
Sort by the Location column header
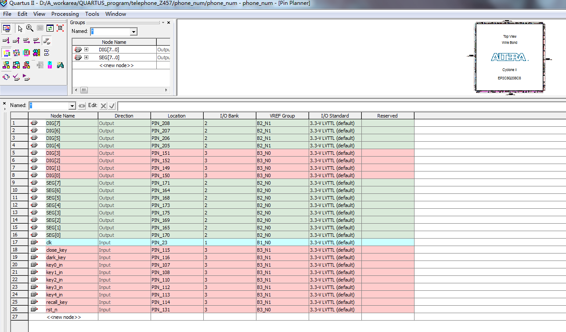click(177, 116)
